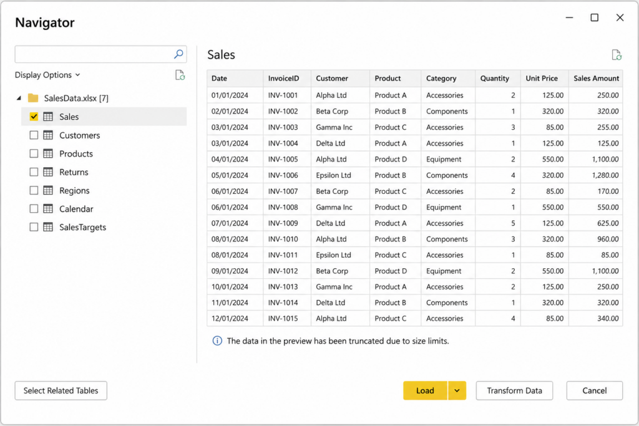Collapse the SalesData.xlsx tree node arrow

pyautogui.click(x=19, y=98)
